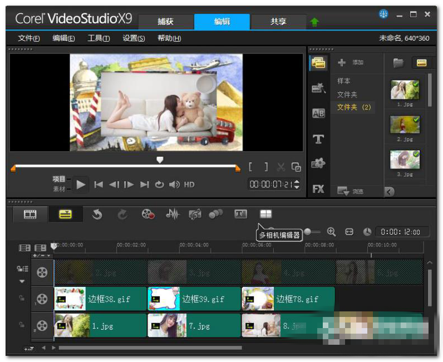Enlarge the preview window icon
Viewport: 443px width, 362px height.
tap(296, 167)
